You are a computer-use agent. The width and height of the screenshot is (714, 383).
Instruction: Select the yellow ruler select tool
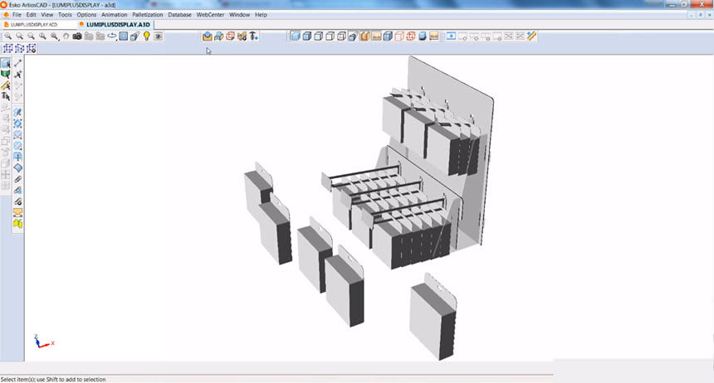tap(6, 85)
